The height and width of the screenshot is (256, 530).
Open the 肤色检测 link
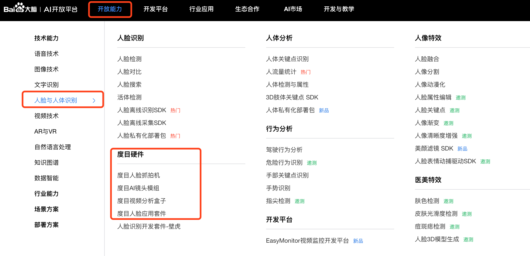tap(427, 201)
